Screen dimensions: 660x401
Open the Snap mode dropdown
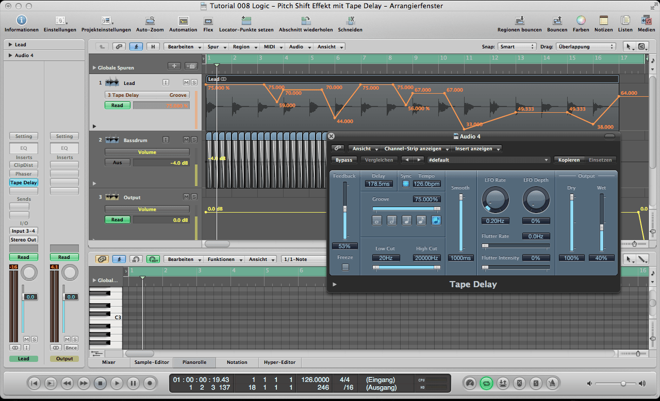point(517,47)
